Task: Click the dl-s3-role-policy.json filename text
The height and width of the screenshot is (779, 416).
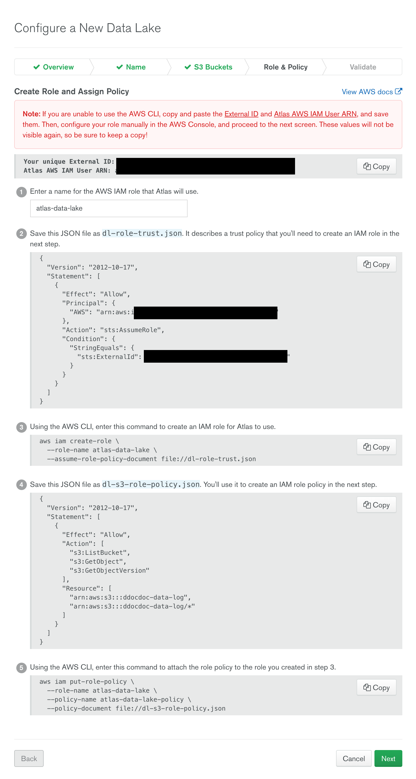Action: (151, 485)
